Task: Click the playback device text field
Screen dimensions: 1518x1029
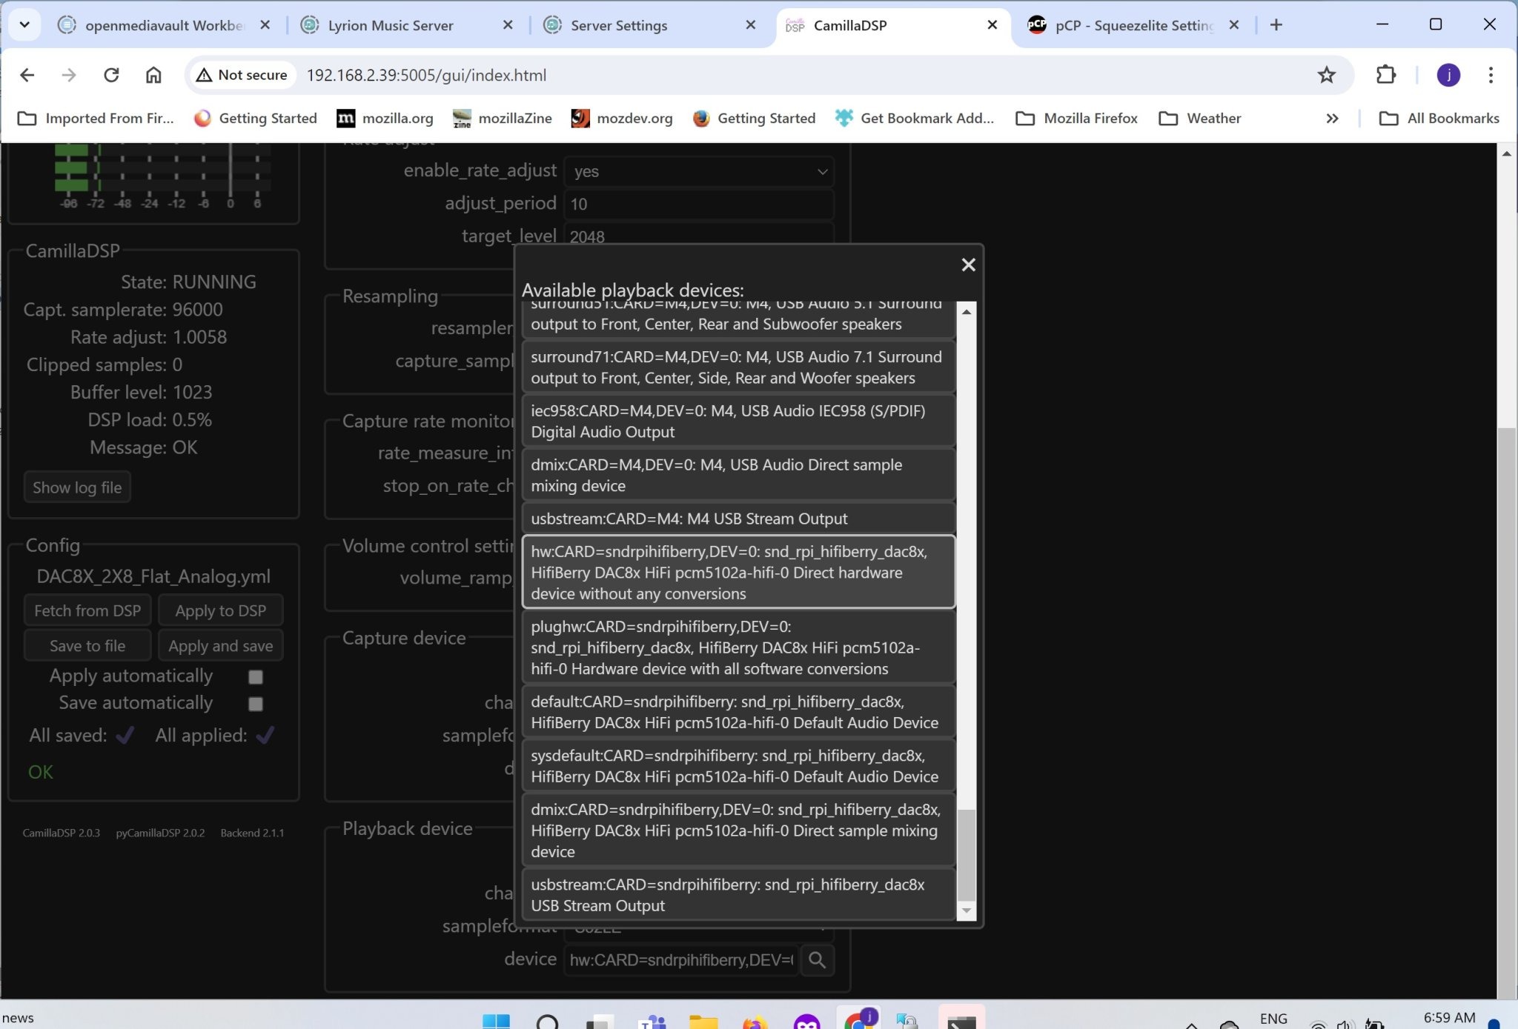Action: point(681,960)
